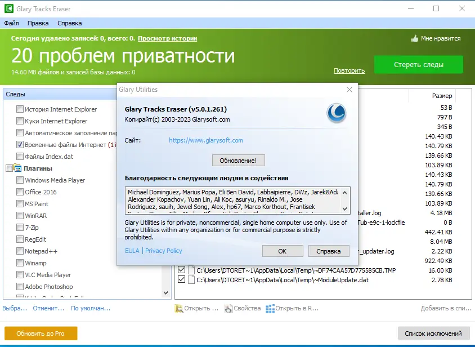The height and width of the screenshot is (347, 475).
Task: Click the file icon of ~DF74CAA57D775585CB.TMP
Action: click(x=191, y=270)
